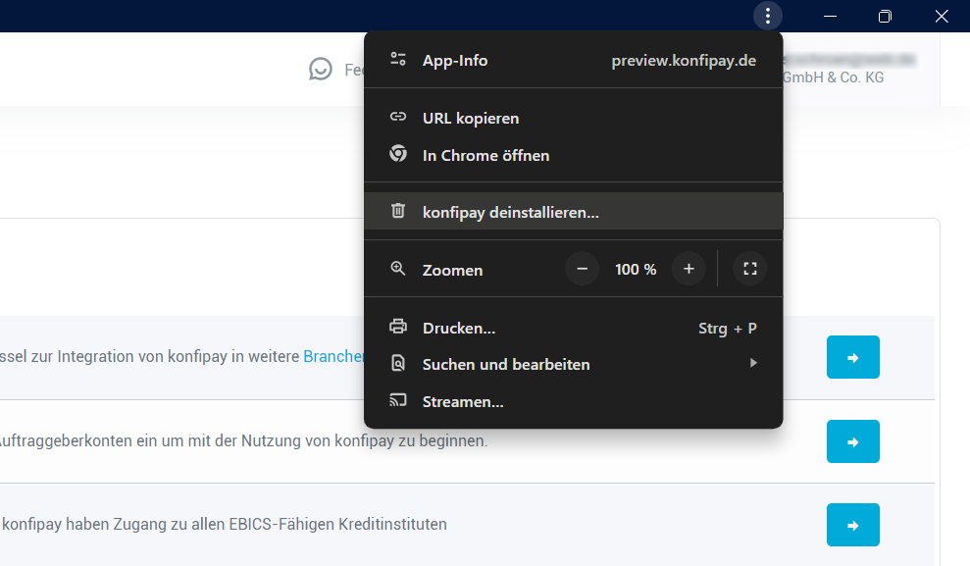Image resolution: width=970 pixels, height=566 pixels.
Task: Expand Suchen und bearbeiten submenu arrow
Action: click(753, 363)
